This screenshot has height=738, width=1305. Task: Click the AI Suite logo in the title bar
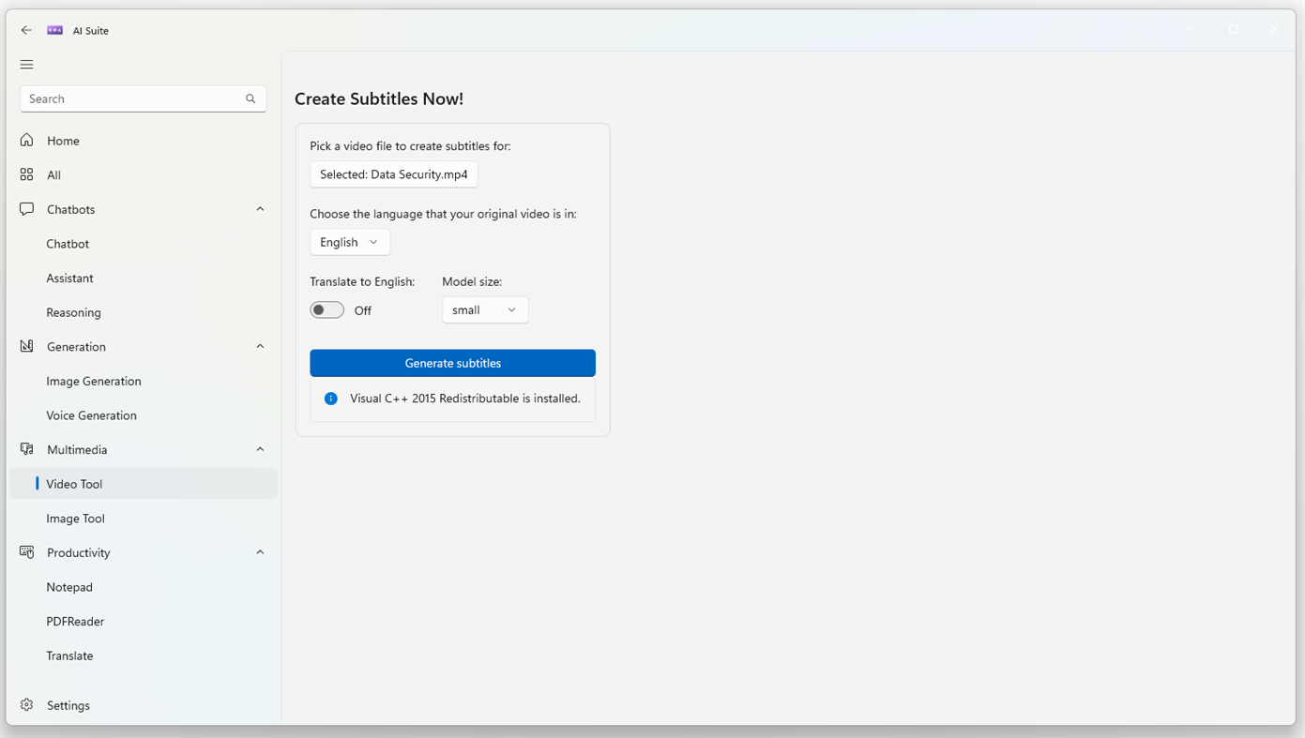point(55,29)
